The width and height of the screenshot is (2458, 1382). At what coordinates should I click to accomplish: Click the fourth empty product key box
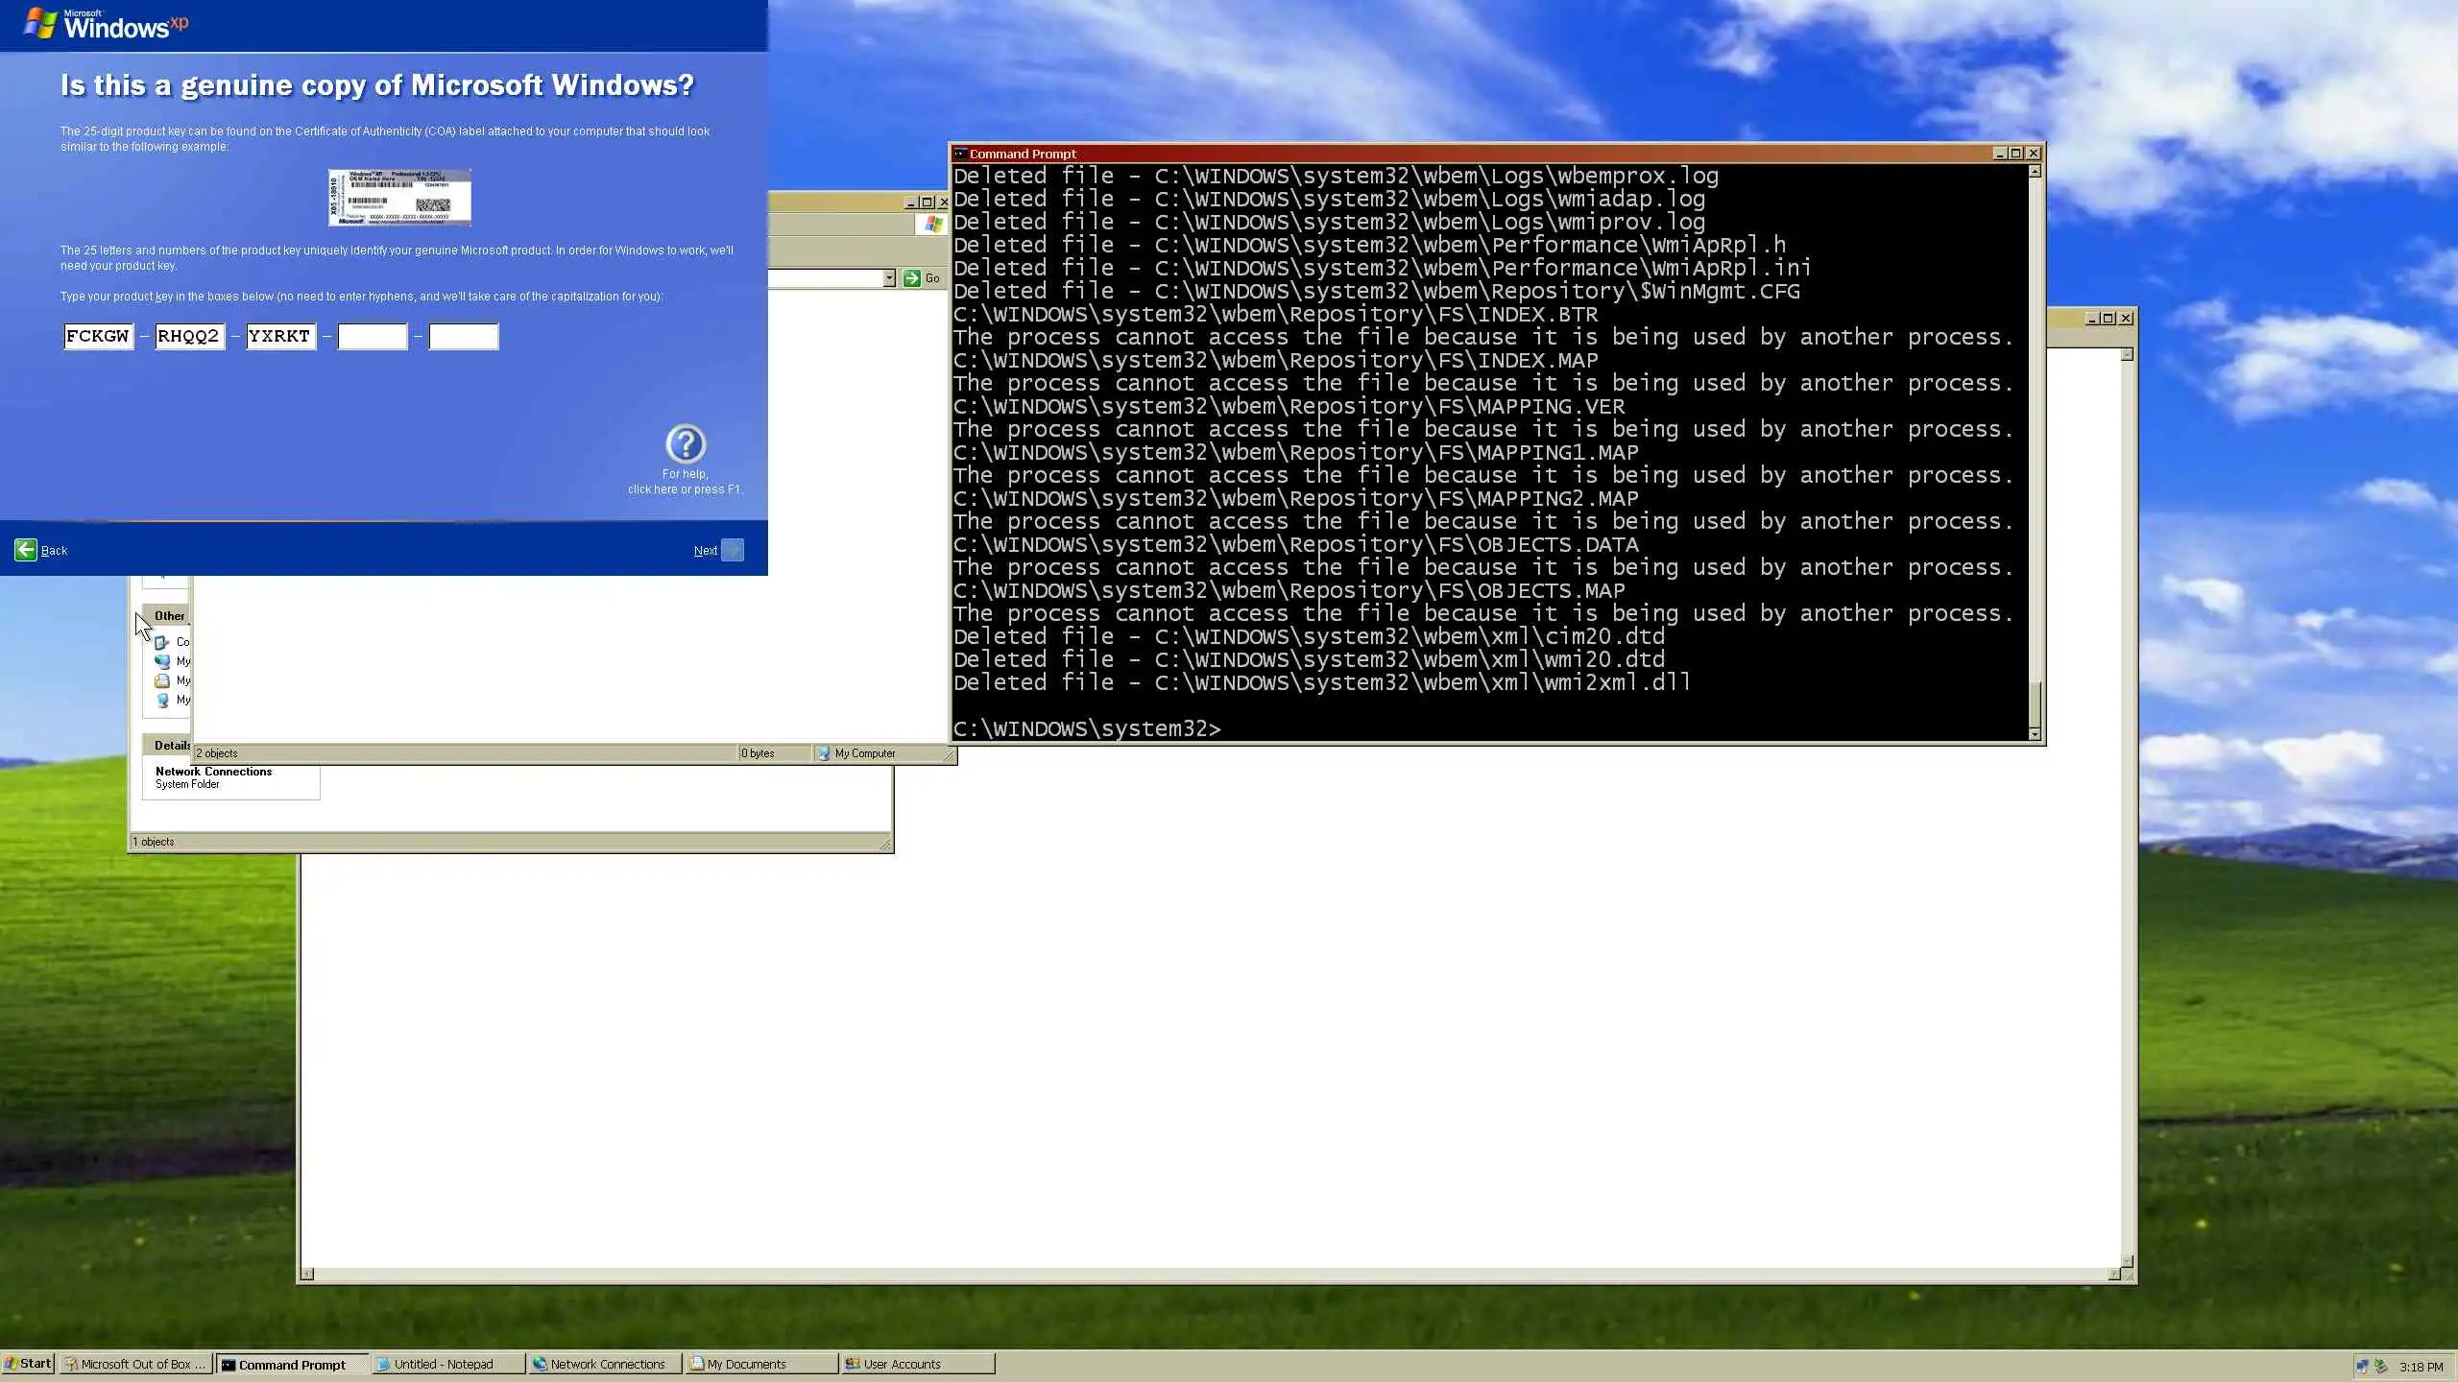[373, 337]
